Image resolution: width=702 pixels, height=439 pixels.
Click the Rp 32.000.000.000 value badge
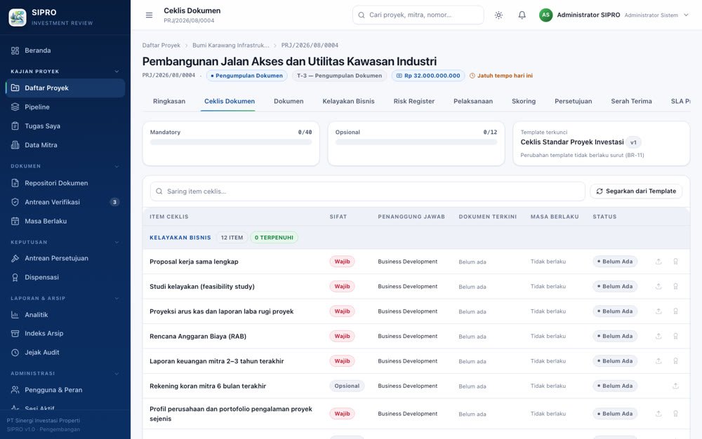pyautogui.click(x=428, y=76)
